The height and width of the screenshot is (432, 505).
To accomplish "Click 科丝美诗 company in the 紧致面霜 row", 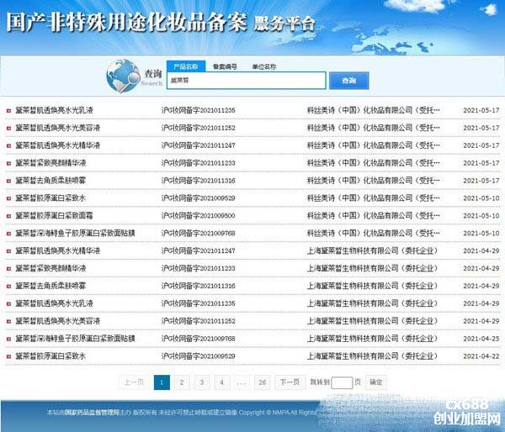I will (x=373, y=215).
